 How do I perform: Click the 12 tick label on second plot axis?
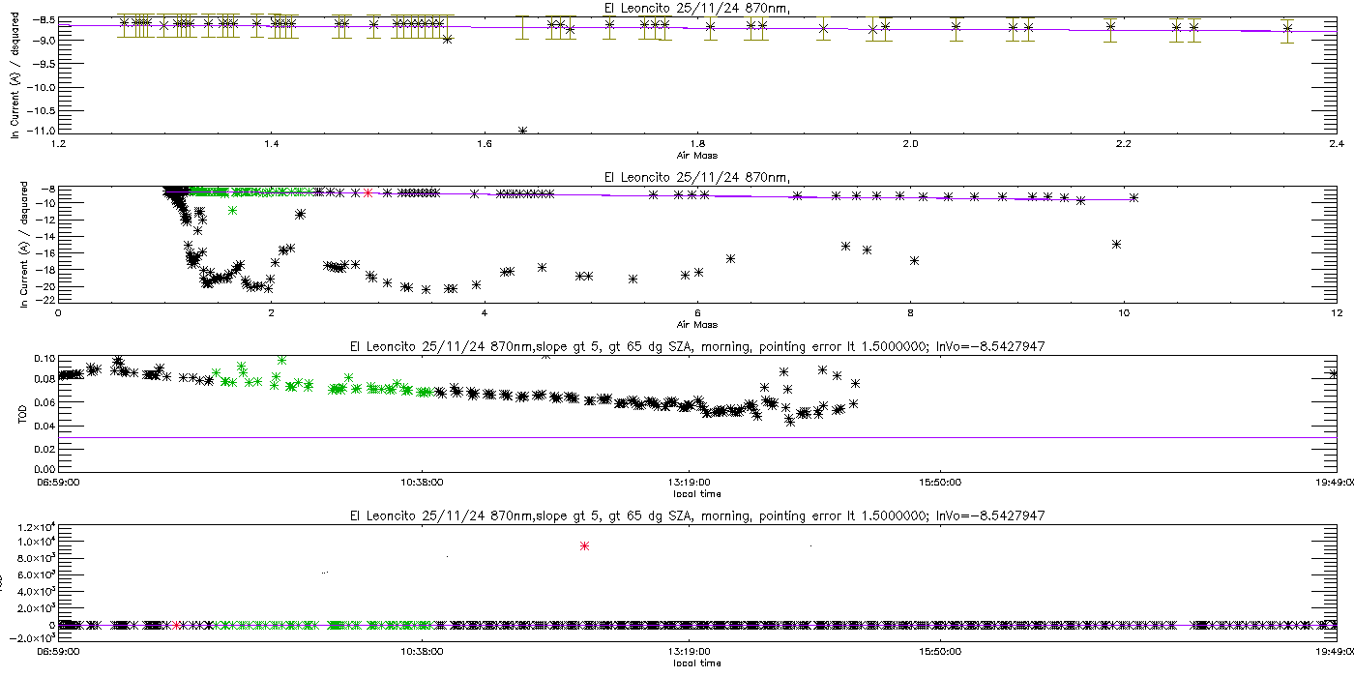point(1336,313)
